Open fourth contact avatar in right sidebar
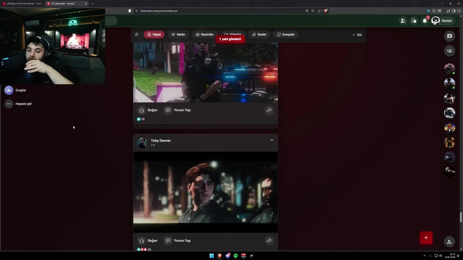The width and height of the screenshot is (463, 260). click(x=450, y=113)
